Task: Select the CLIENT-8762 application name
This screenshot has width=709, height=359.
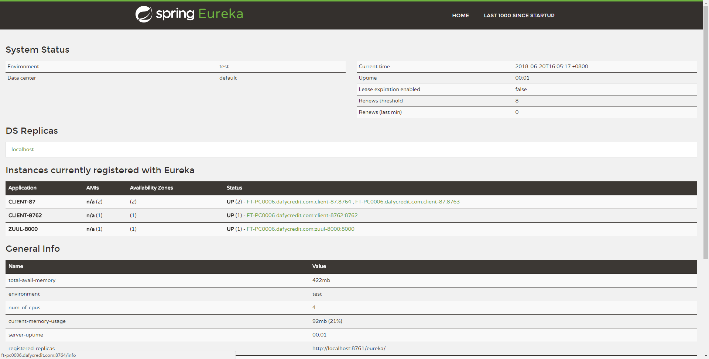Action: (25, 215)
